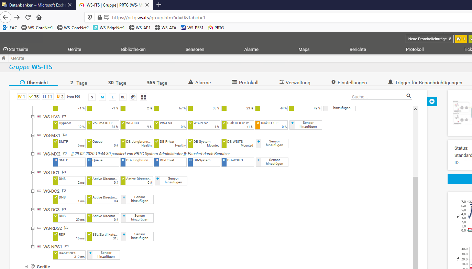Open the WS-PFS1 bookmark
This screenshot has height=269, width=472.
pos(192,28)
